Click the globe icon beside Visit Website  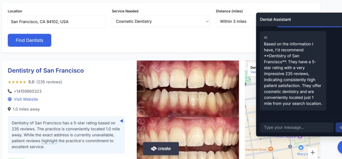tap(10, 99)
